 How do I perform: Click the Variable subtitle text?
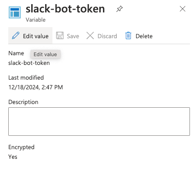pyautogui.click(x=35, y=20)
